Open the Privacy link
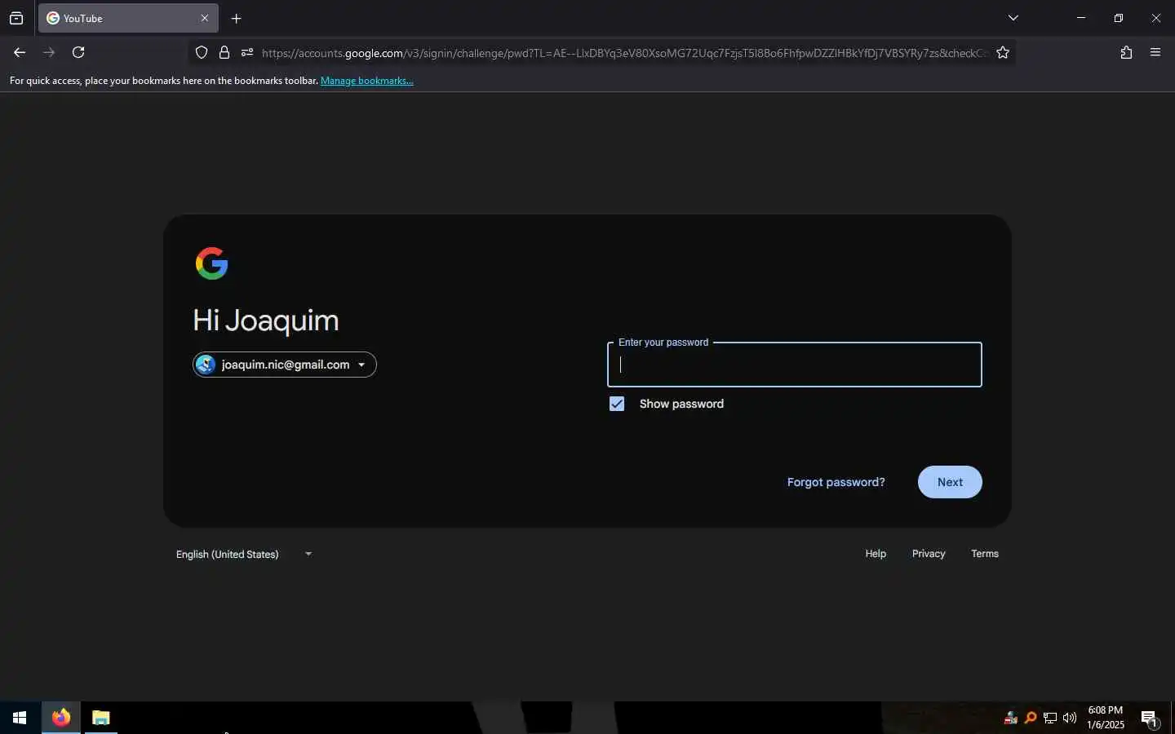This screenshot has height=734, width=1175. click(929, 554)
